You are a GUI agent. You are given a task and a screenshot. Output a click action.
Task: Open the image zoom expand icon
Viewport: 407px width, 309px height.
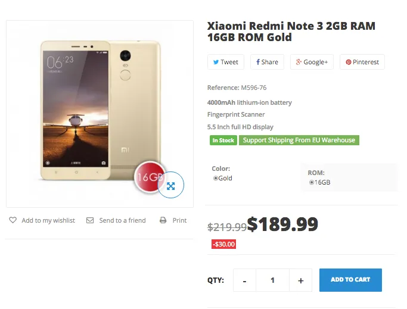coord(171,186)
